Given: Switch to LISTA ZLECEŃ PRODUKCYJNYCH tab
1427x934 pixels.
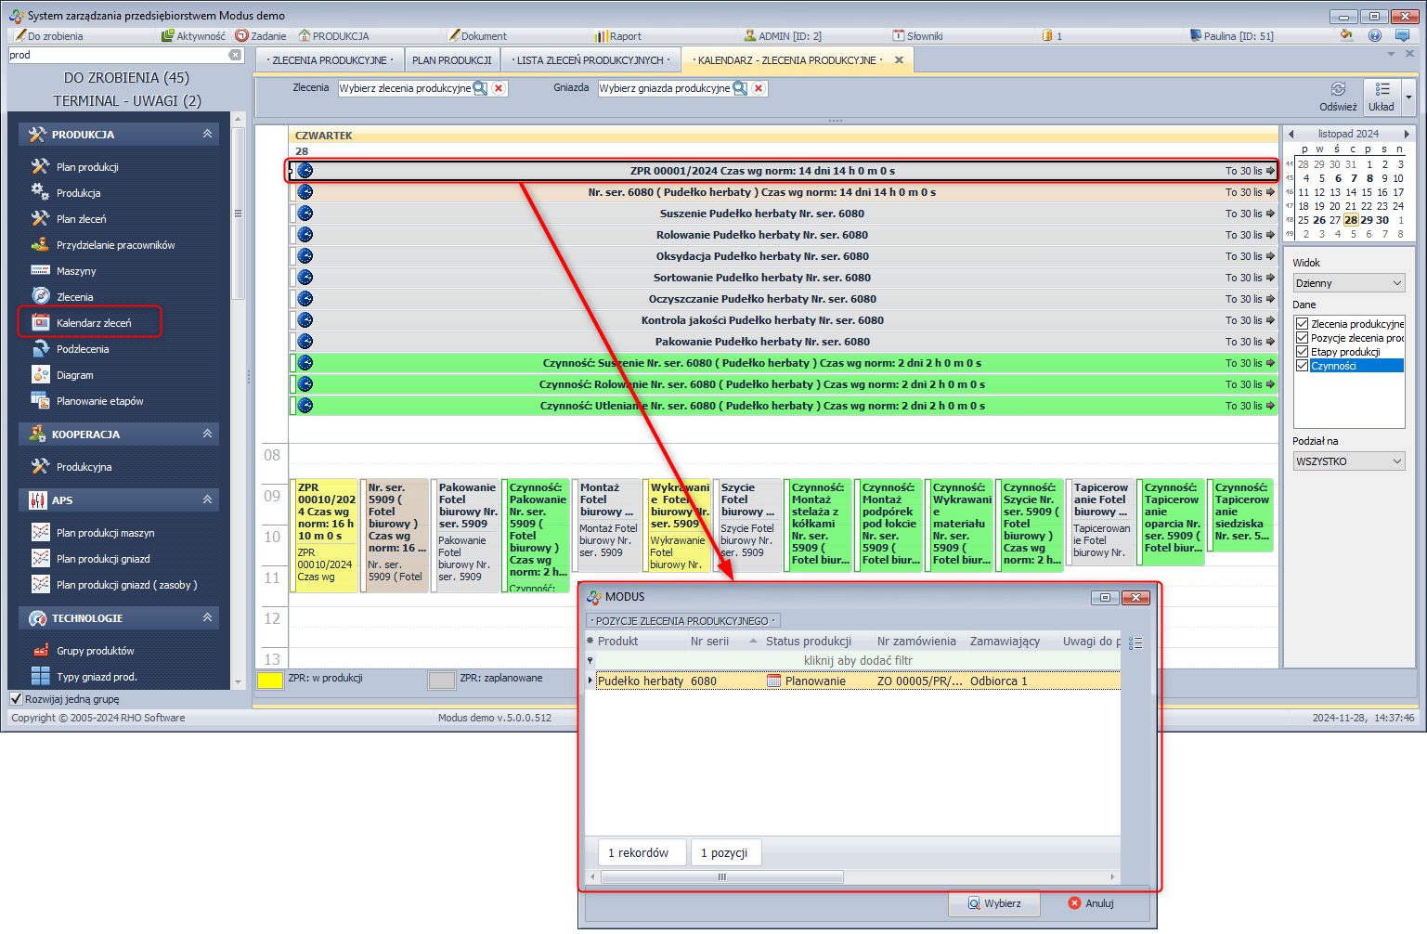Looking at the screenshot, I should [x=590, y=60].
